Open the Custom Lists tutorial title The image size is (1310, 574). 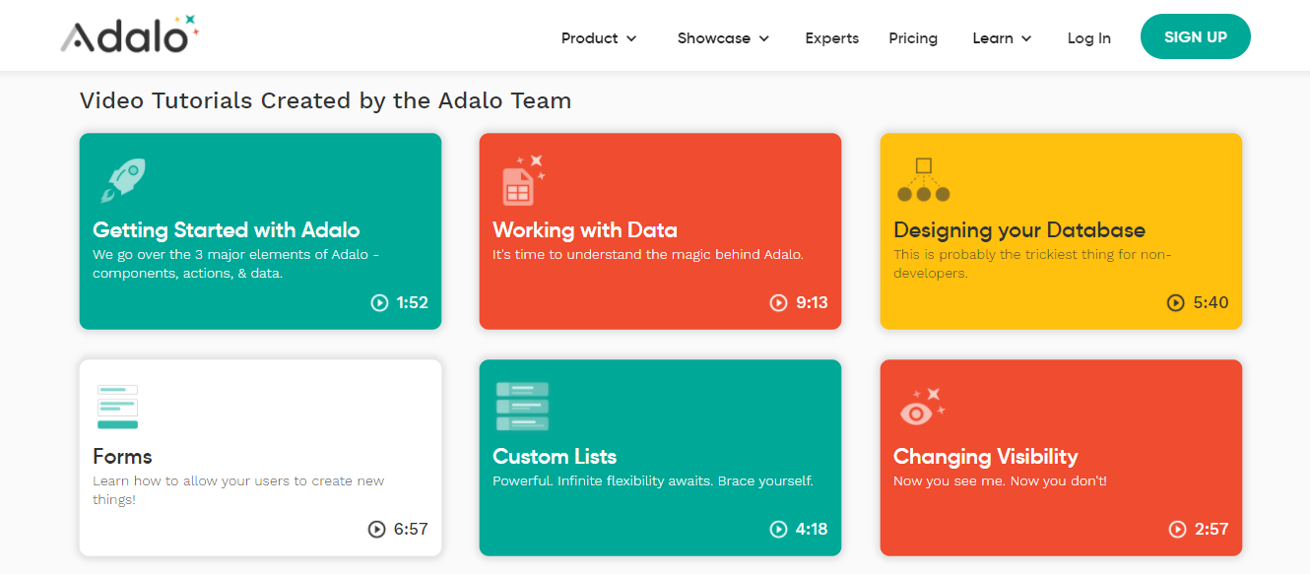(x=555, y=457)
